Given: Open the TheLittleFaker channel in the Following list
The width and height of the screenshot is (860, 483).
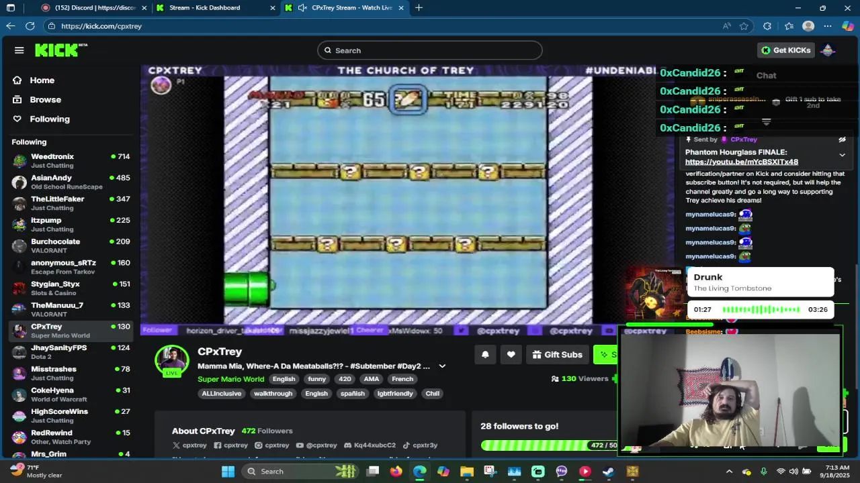Looking at the screenshot, I should 71,203.
